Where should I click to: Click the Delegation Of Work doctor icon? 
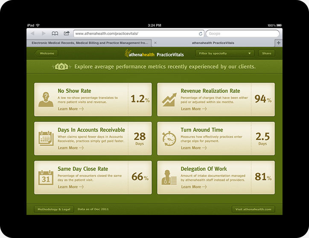[169, 177]
